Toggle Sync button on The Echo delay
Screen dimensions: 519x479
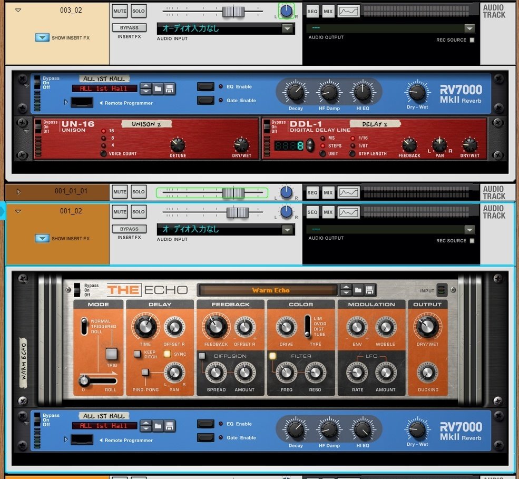click(x=167, y=354)
